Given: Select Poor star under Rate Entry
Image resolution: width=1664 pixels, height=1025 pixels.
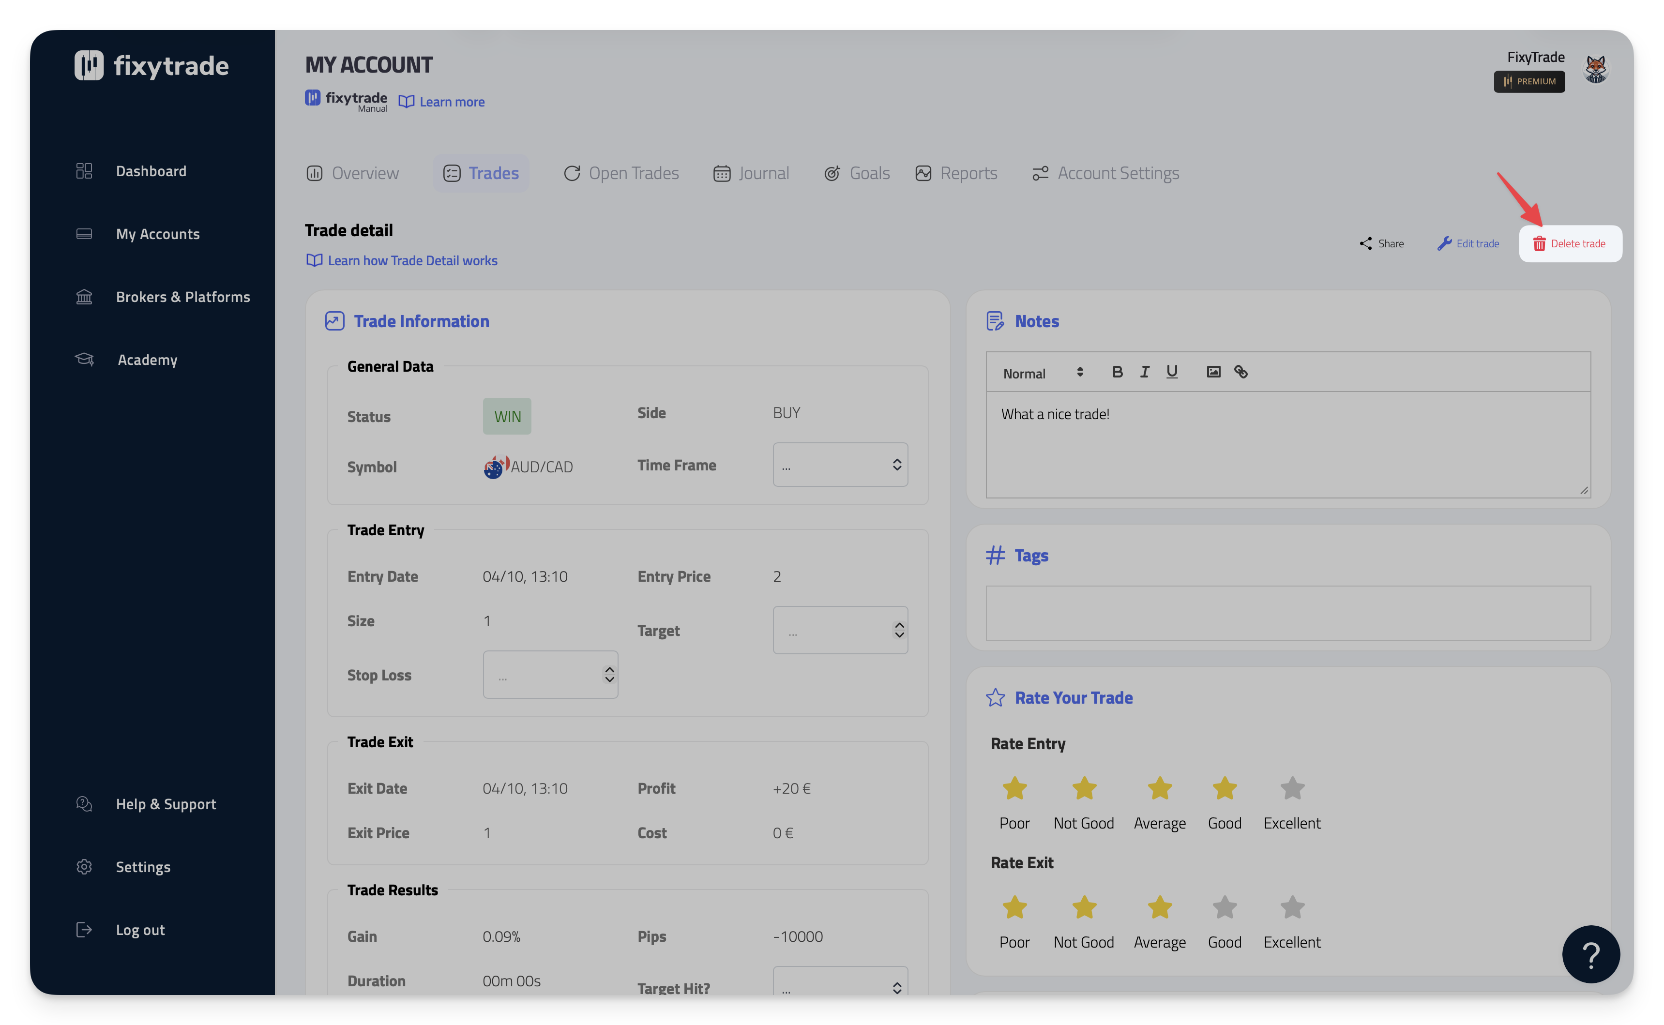Looking at the screenshot, I should tap(1014, 788).
